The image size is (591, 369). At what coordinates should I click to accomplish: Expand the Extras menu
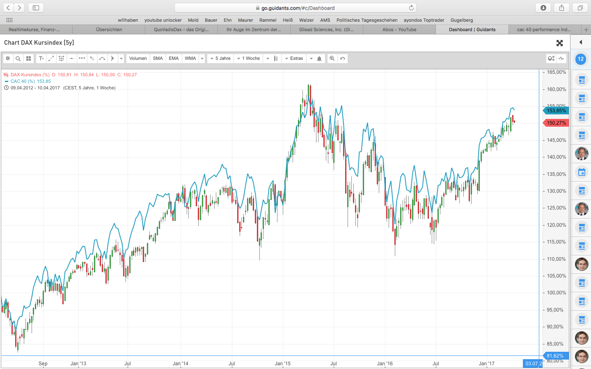pos(294,58)
